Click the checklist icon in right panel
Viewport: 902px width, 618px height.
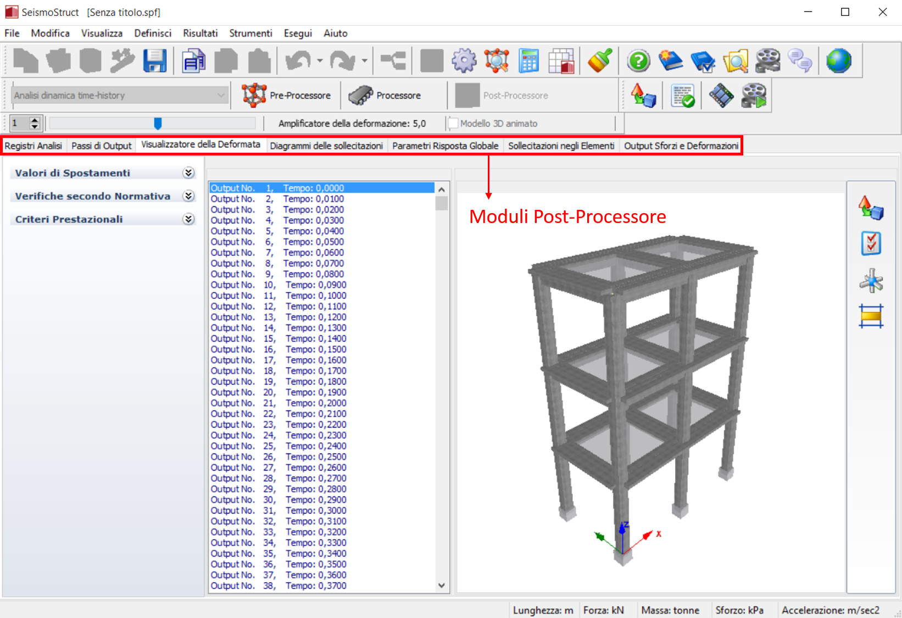(871, 243)
